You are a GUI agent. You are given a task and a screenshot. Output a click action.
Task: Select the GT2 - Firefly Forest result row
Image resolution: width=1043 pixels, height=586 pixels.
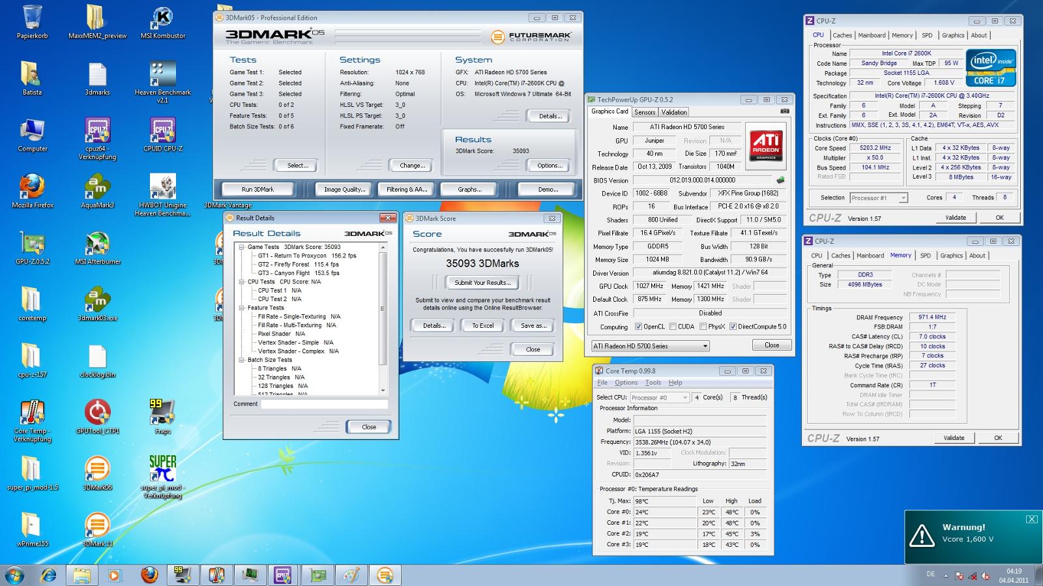[298, 265]
